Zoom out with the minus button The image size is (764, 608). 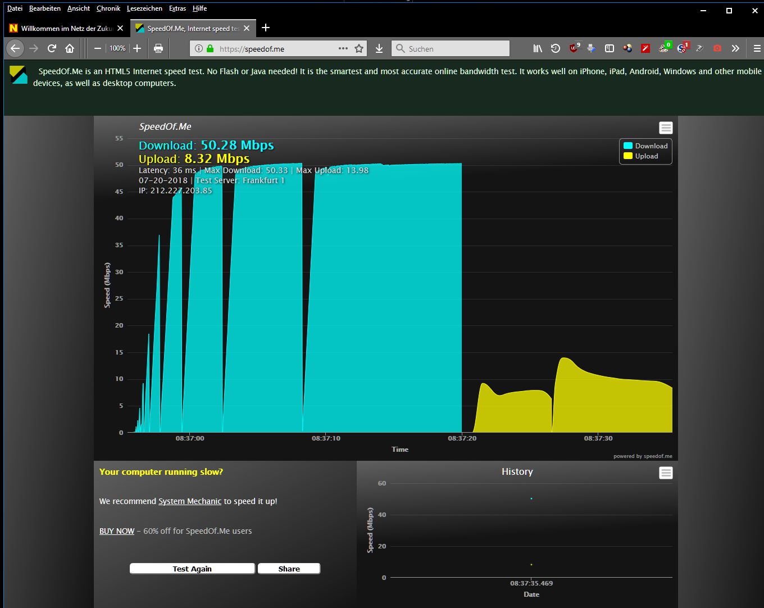click(97, 48)
